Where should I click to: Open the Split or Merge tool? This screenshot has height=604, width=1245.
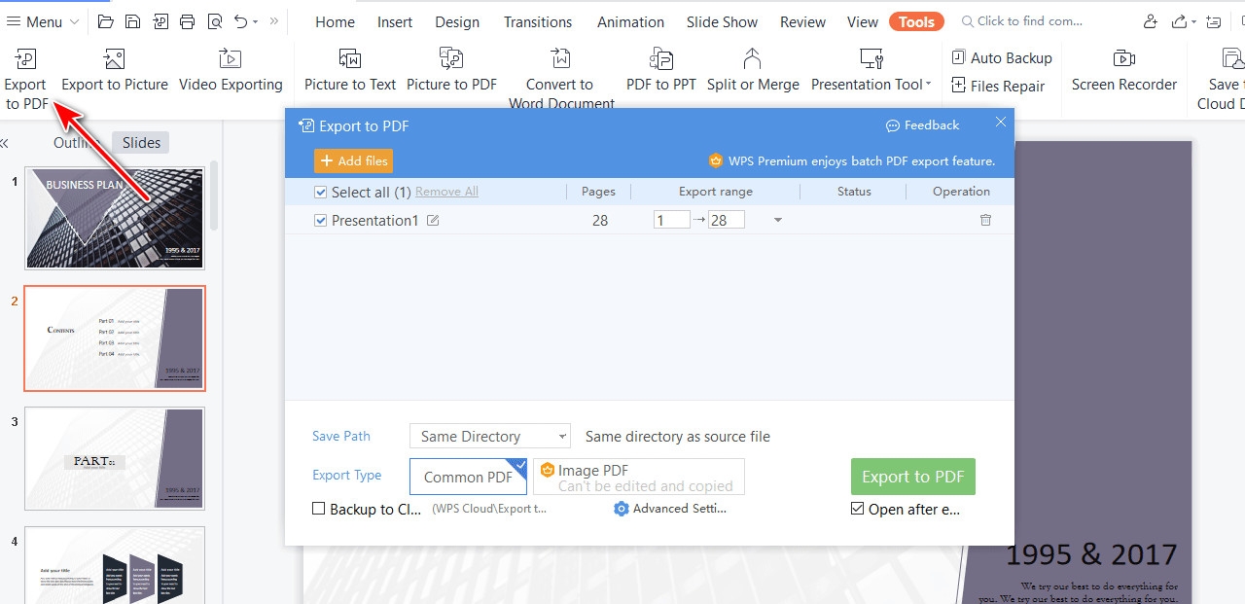(x=753, y=70)
